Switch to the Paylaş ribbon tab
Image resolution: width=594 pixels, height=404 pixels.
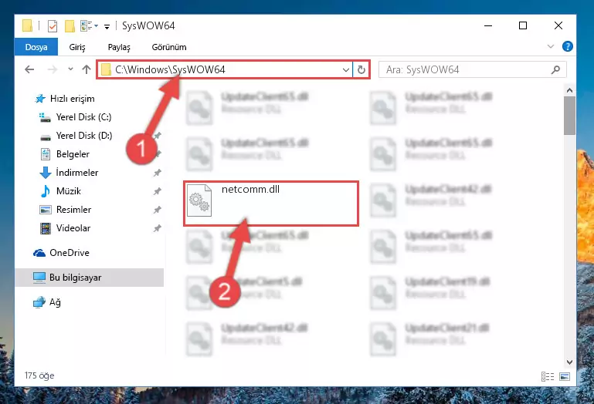119,47
